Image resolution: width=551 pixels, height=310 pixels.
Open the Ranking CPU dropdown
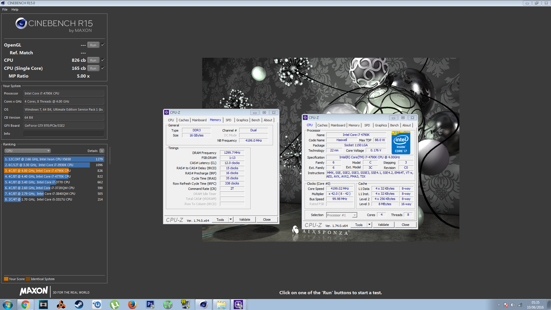click(28, 151)
